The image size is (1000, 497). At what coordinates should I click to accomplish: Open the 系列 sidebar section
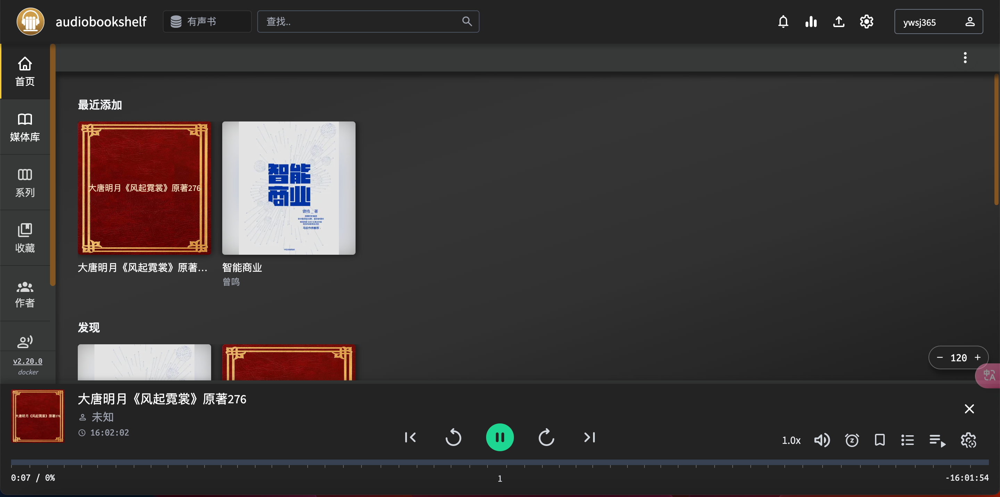point(25,182)
